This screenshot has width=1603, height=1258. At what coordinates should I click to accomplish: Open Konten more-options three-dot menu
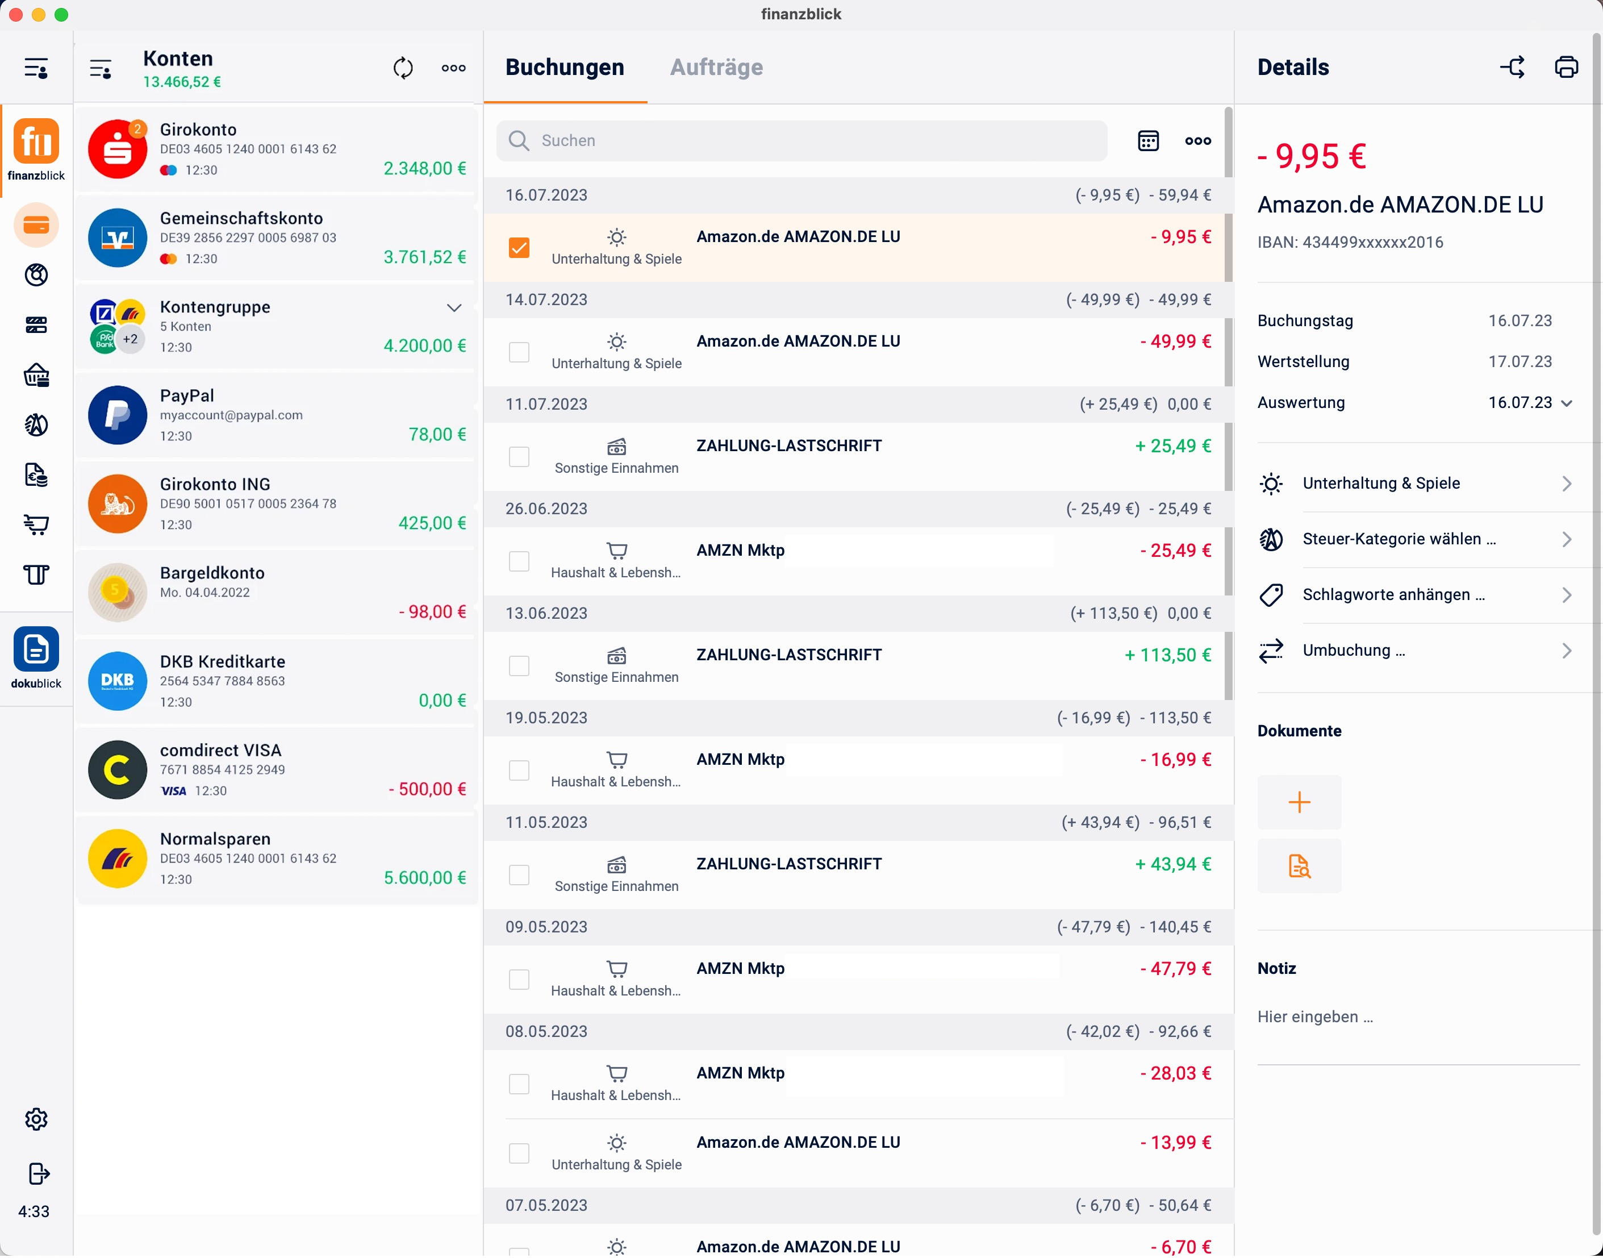[x=454, y=68]
